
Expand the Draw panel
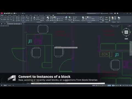pos(8,22)
